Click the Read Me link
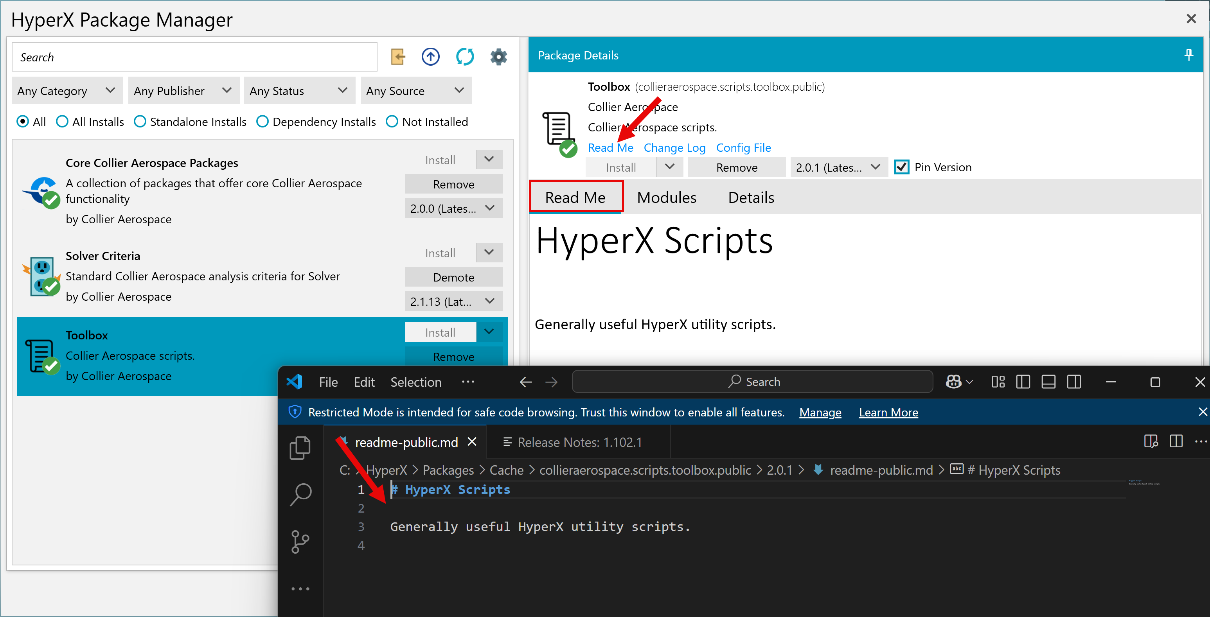This screenshot has height=617, width=1210. coord(610,147)
